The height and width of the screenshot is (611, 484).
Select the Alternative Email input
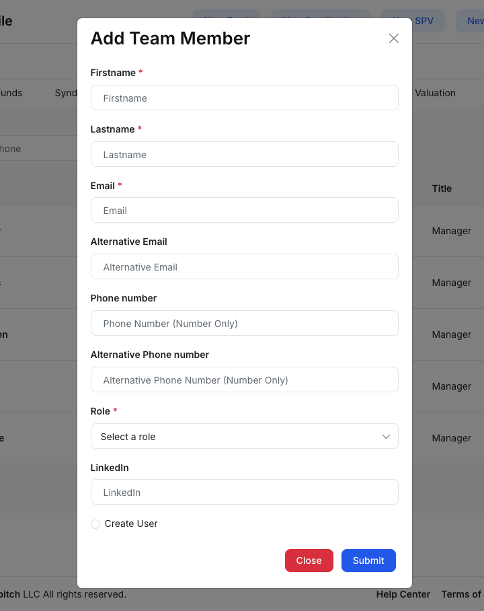(244, 267)
